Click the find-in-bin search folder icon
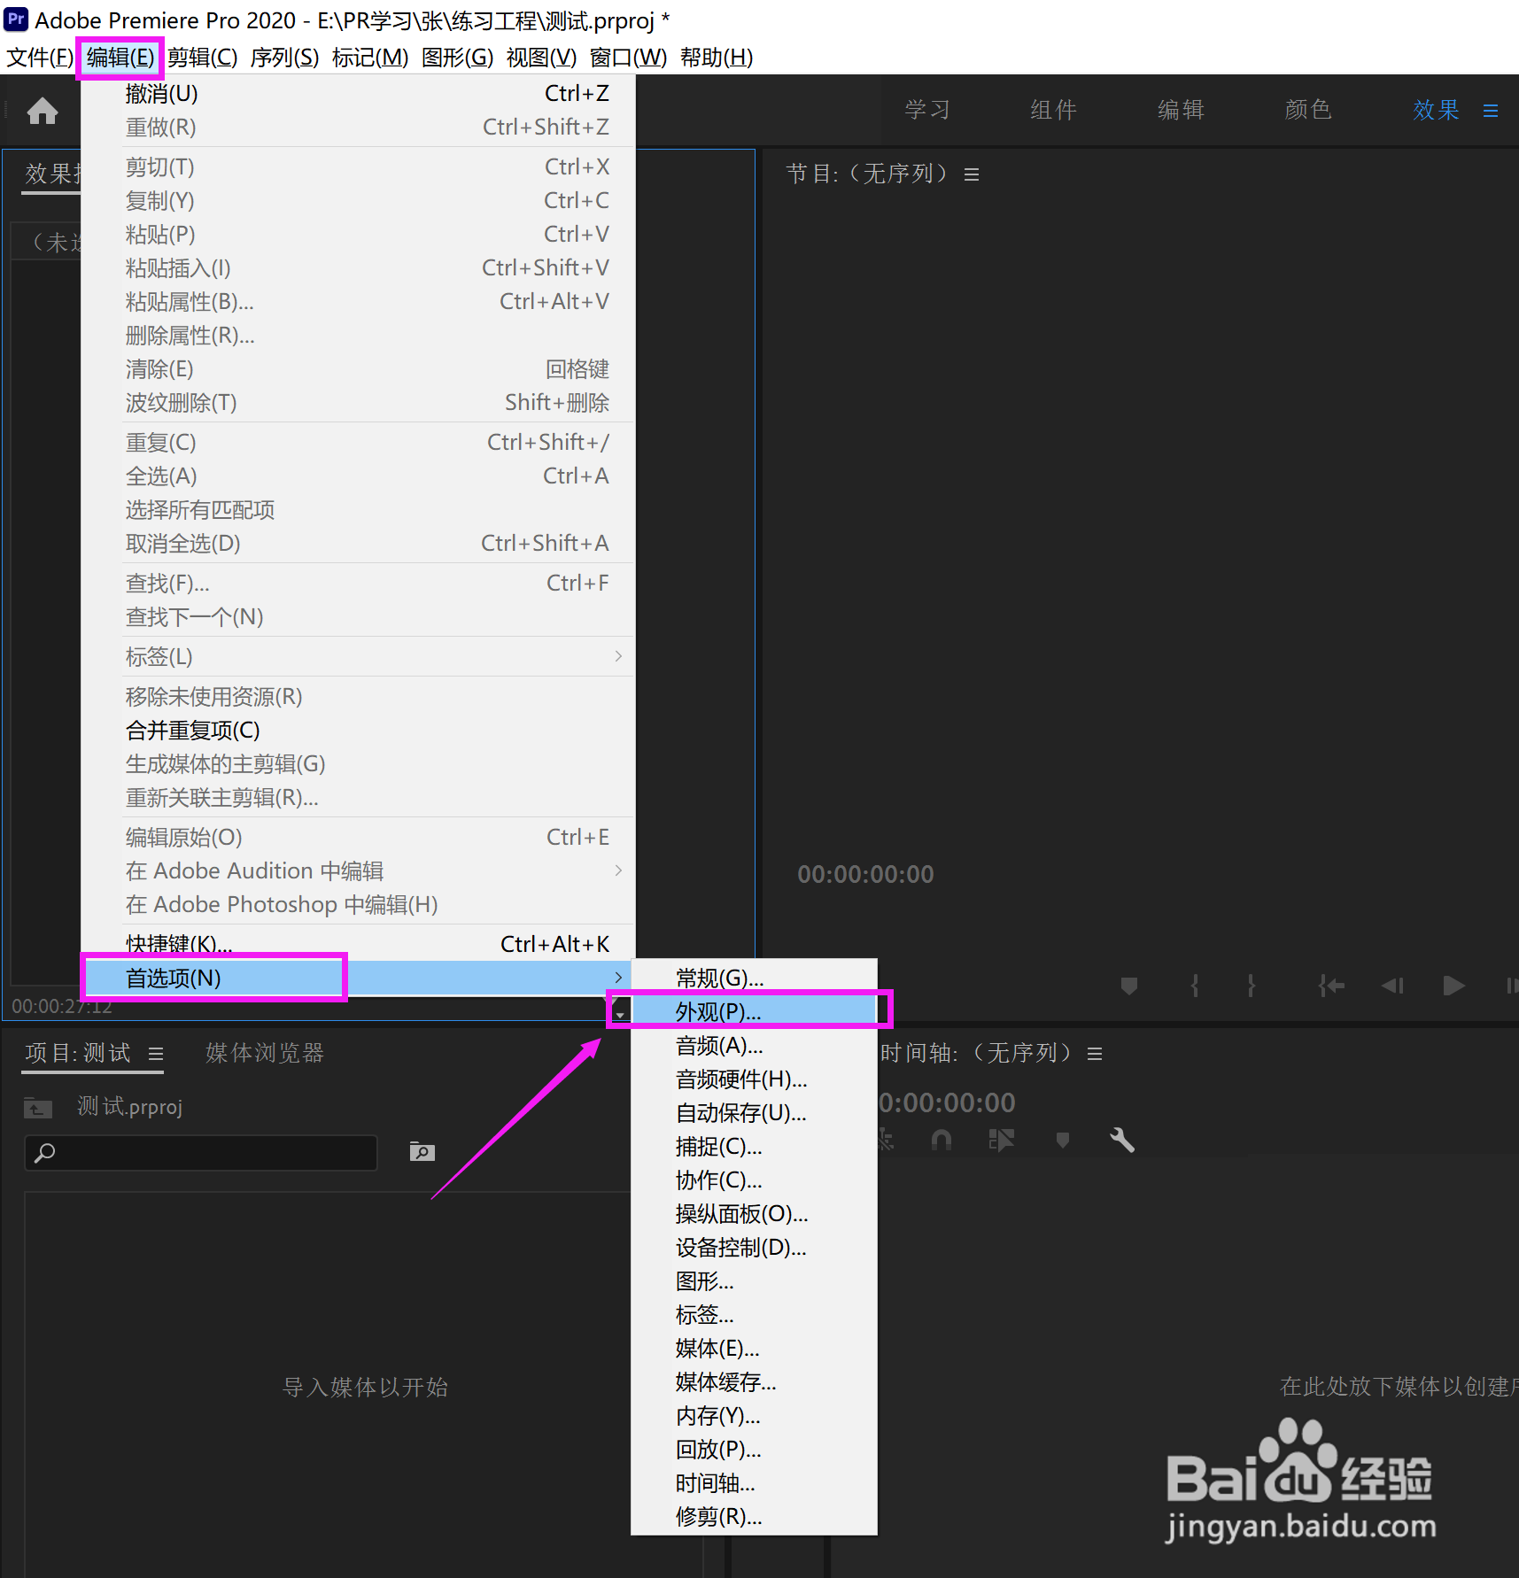Screen dimensions: 1519x1578 [x=422, y=1151]
